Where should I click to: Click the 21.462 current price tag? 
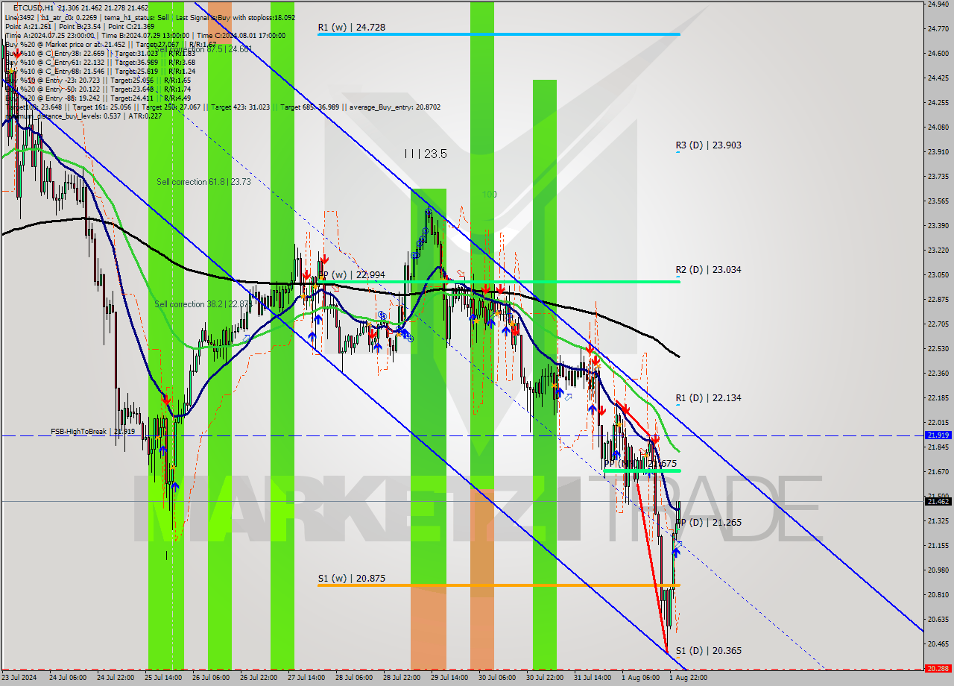coord(937,502)
